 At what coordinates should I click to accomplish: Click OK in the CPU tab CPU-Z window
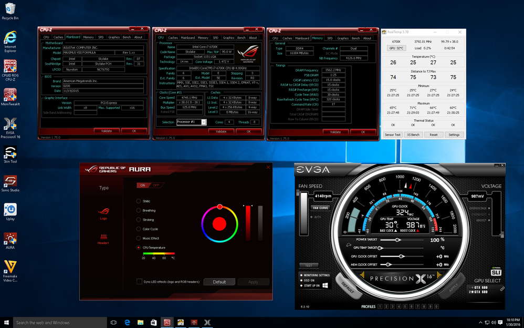(x=249, y=131)
